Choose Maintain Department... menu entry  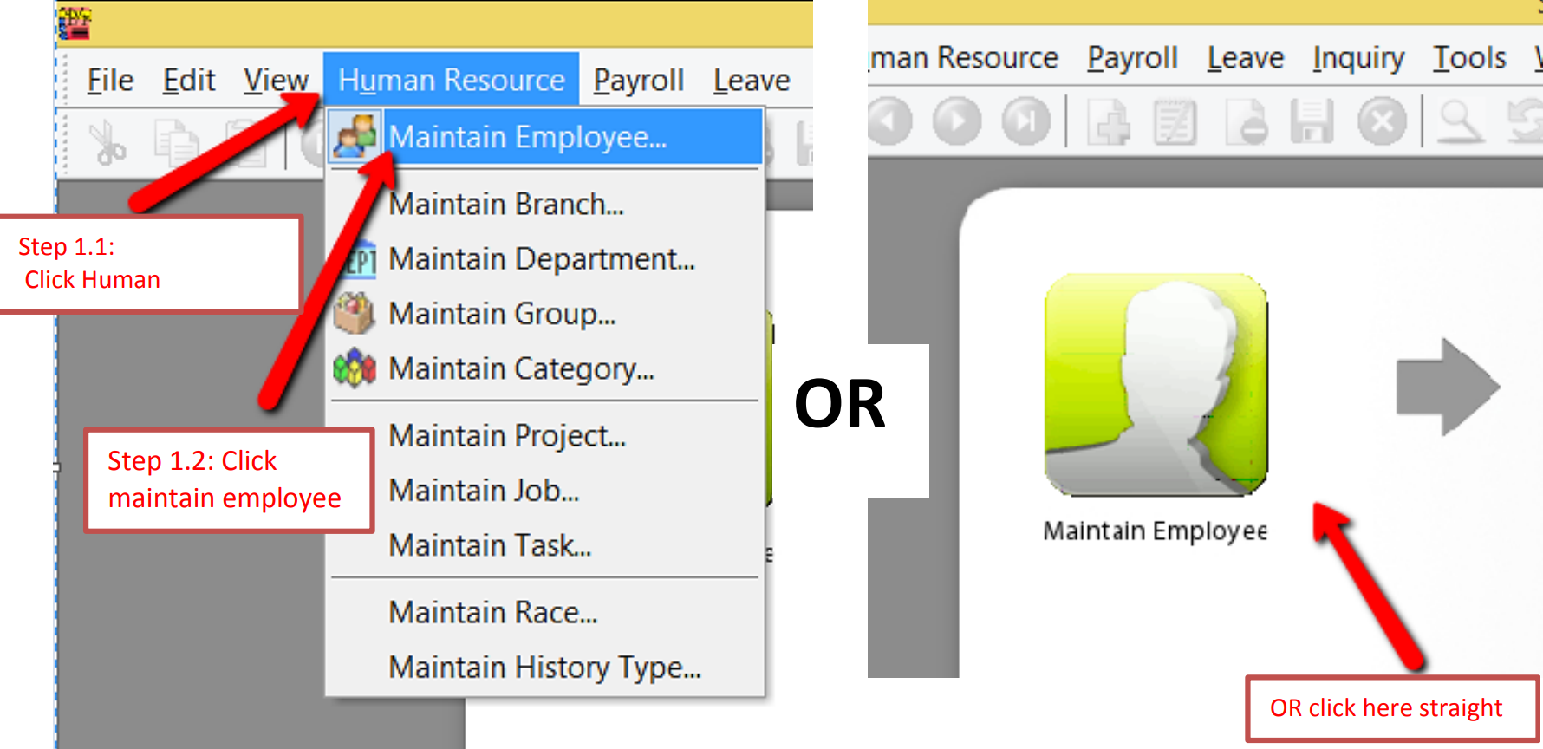(541, 259)
